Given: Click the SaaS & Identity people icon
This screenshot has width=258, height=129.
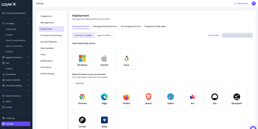Looking at the screenshot, I should click(x=3, y=80).
